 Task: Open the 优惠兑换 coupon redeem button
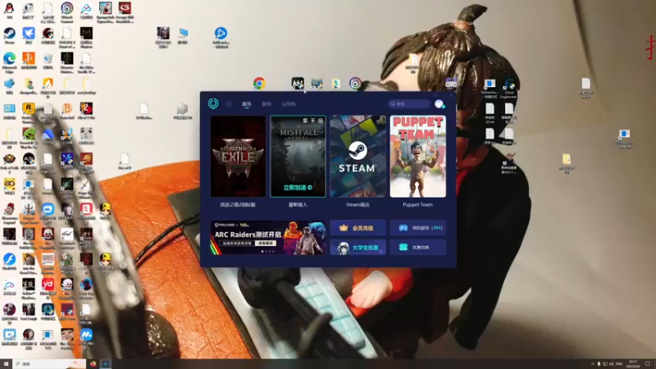coord(417,248)
